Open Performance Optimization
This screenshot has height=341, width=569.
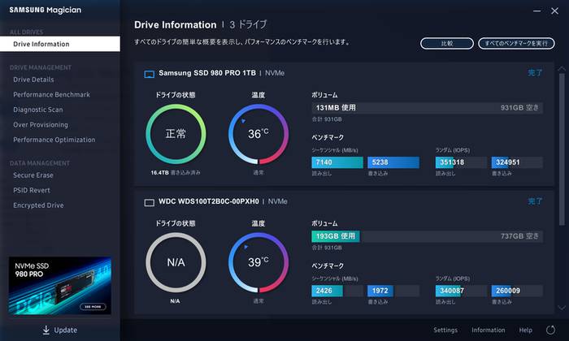point(54,140)
